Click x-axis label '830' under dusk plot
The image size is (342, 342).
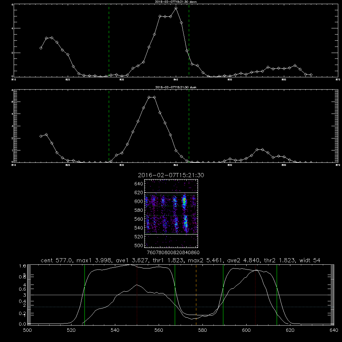122,165
